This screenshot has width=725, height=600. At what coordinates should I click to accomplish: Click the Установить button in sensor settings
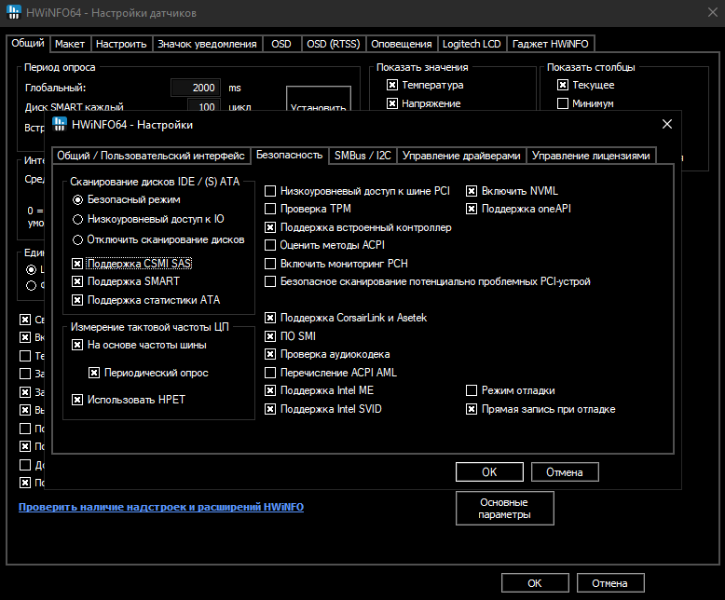point(319,99)
